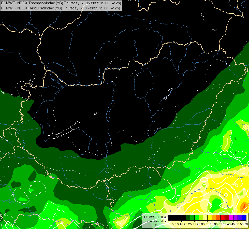249x229 pixels.
Task: Click the legend scale value 25
Action: click(x=190, y=224)
